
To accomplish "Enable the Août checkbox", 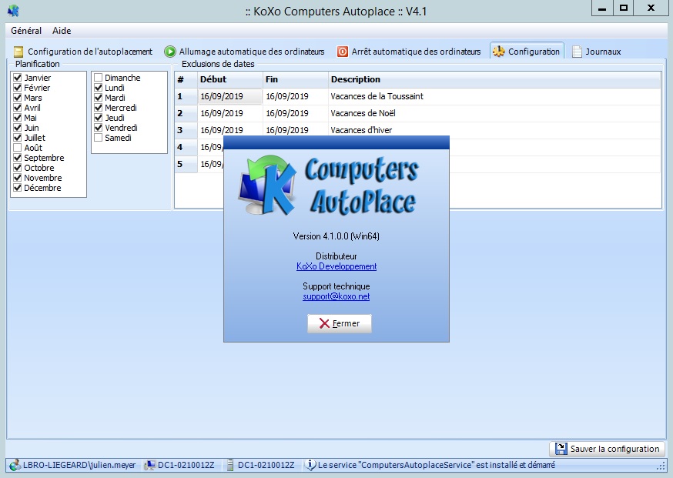I will click(18, 148).
